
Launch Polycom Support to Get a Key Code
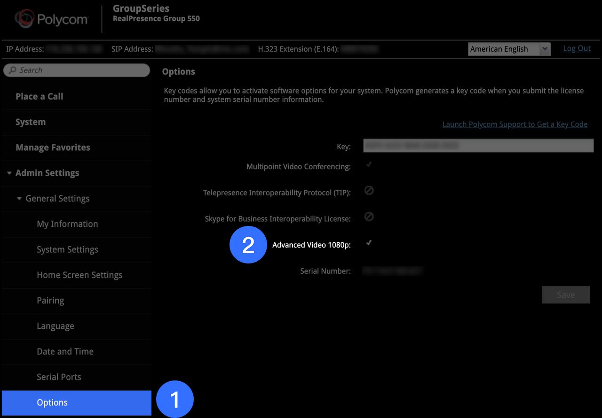coord(515,124)
